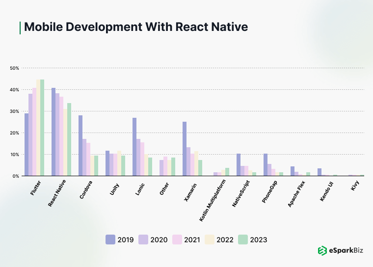Click the 0% y-axis label
Viewport: 373px width, 267px height.
click(x=16, y=176)
